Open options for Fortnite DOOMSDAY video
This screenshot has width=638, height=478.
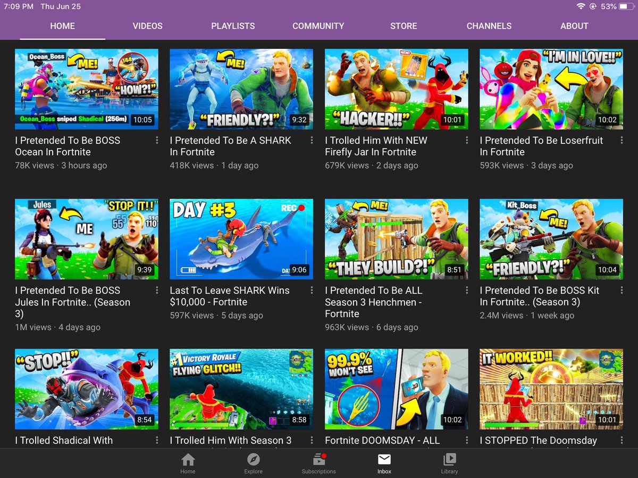(467, 440)
